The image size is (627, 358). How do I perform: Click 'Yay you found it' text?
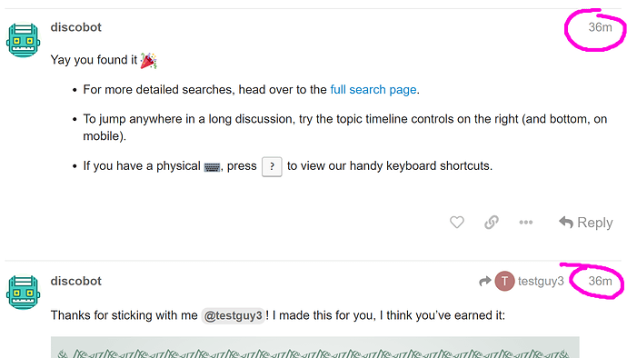(x=94, y=60)
